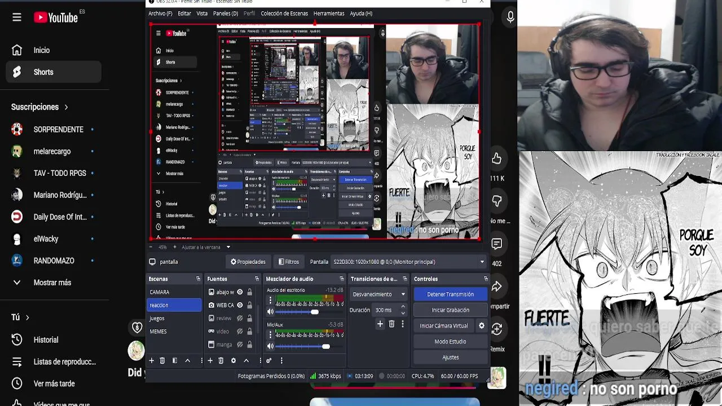Unlock the 'WEB CA' source

pyautogui.click(x=249, y=305)
